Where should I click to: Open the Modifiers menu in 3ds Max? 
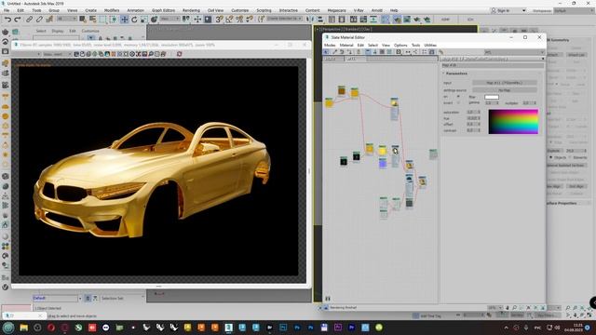coord(112,10)
